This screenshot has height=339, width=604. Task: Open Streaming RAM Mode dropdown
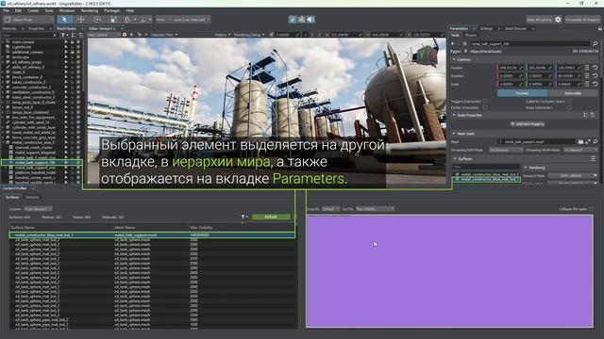pyautogui.click(x=506, y=150)
